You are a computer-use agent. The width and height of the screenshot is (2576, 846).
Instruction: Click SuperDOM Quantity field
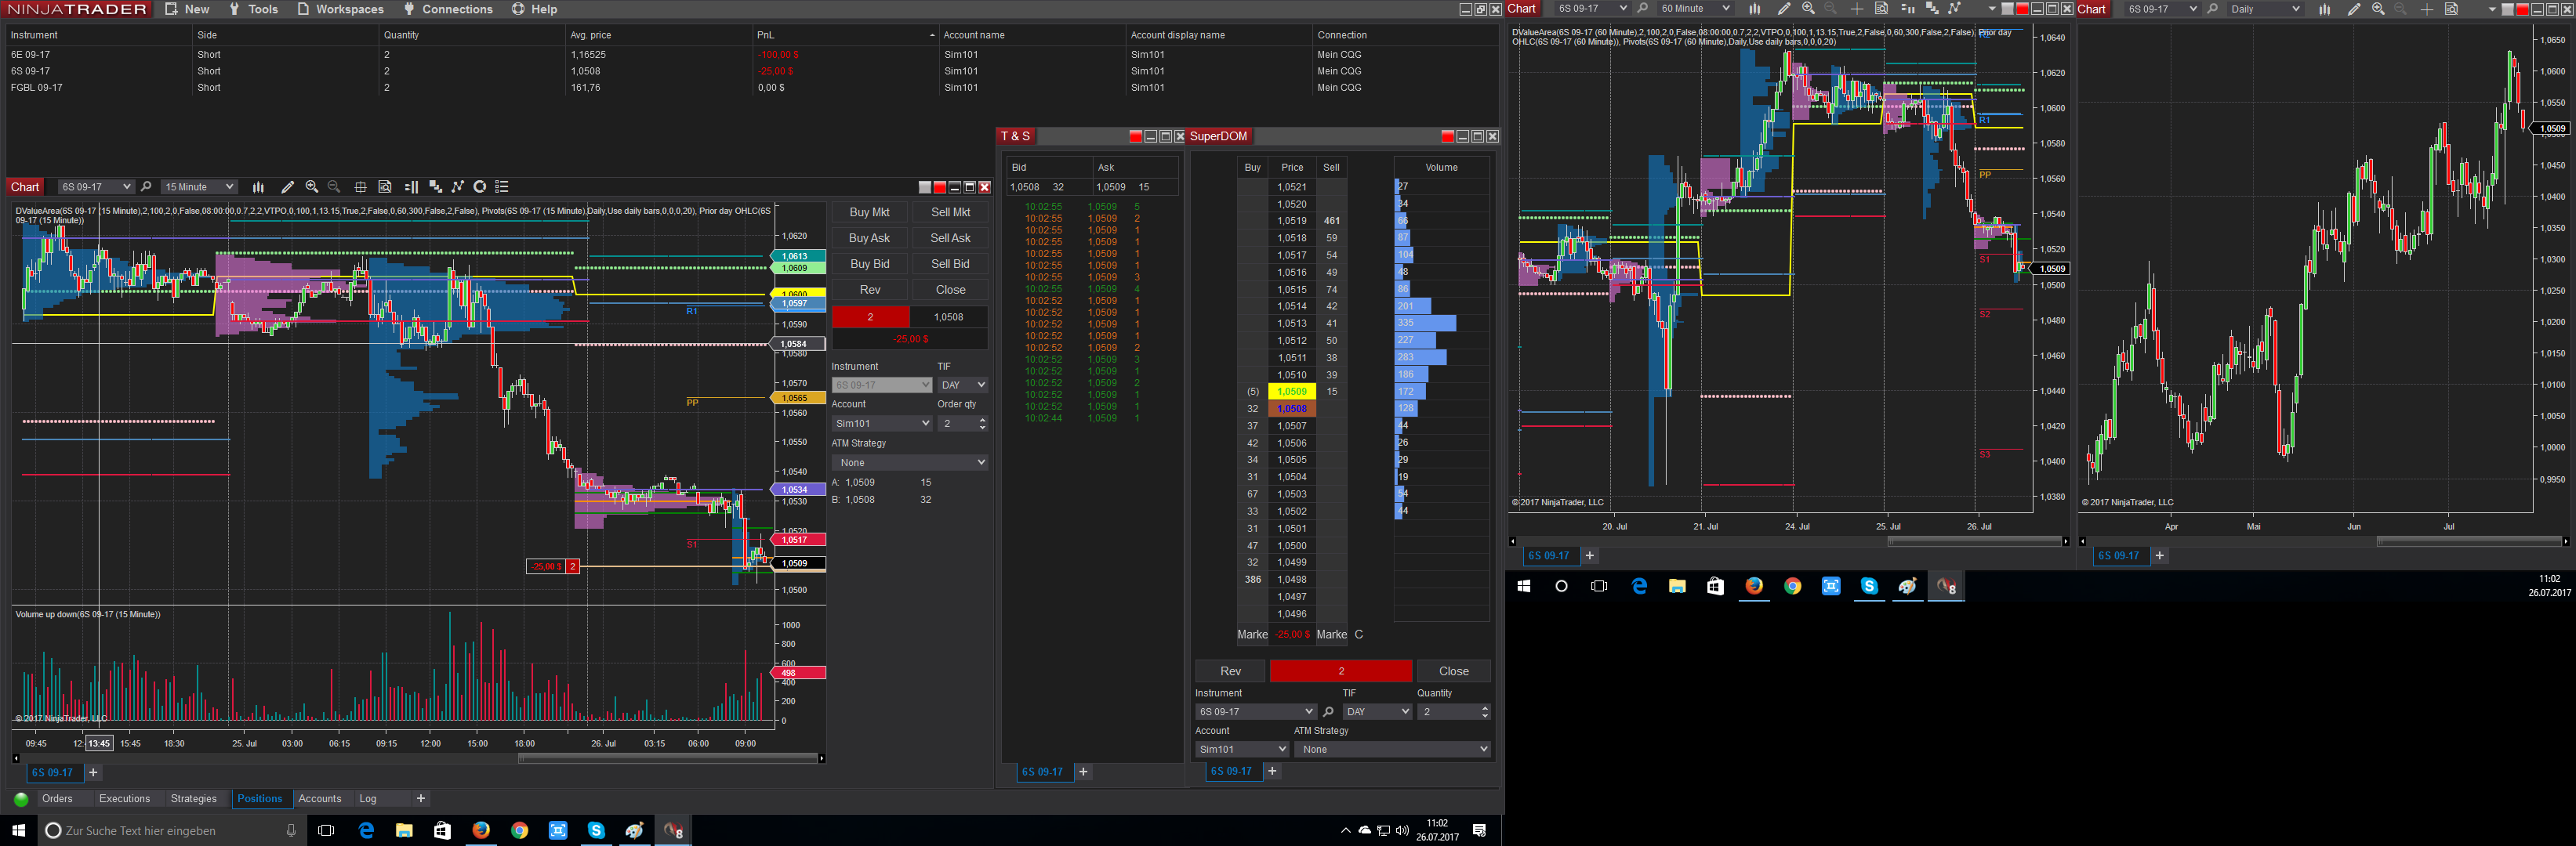point(1454,712)
